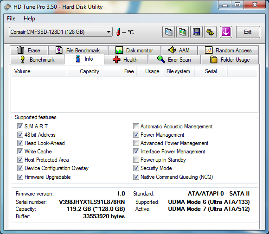The image size is (269, 234).
Task: Click the firmware version value 1.0
Action: coord(121,194)
